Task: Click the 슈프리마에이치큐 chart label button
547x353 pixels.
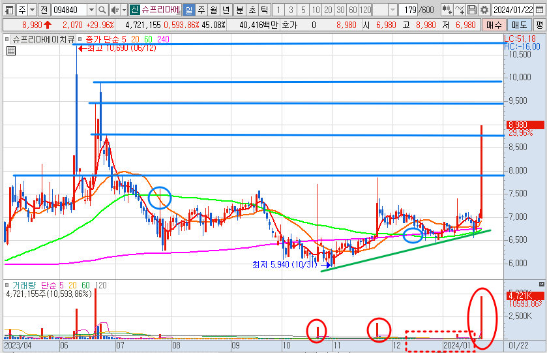Action: 43,39
